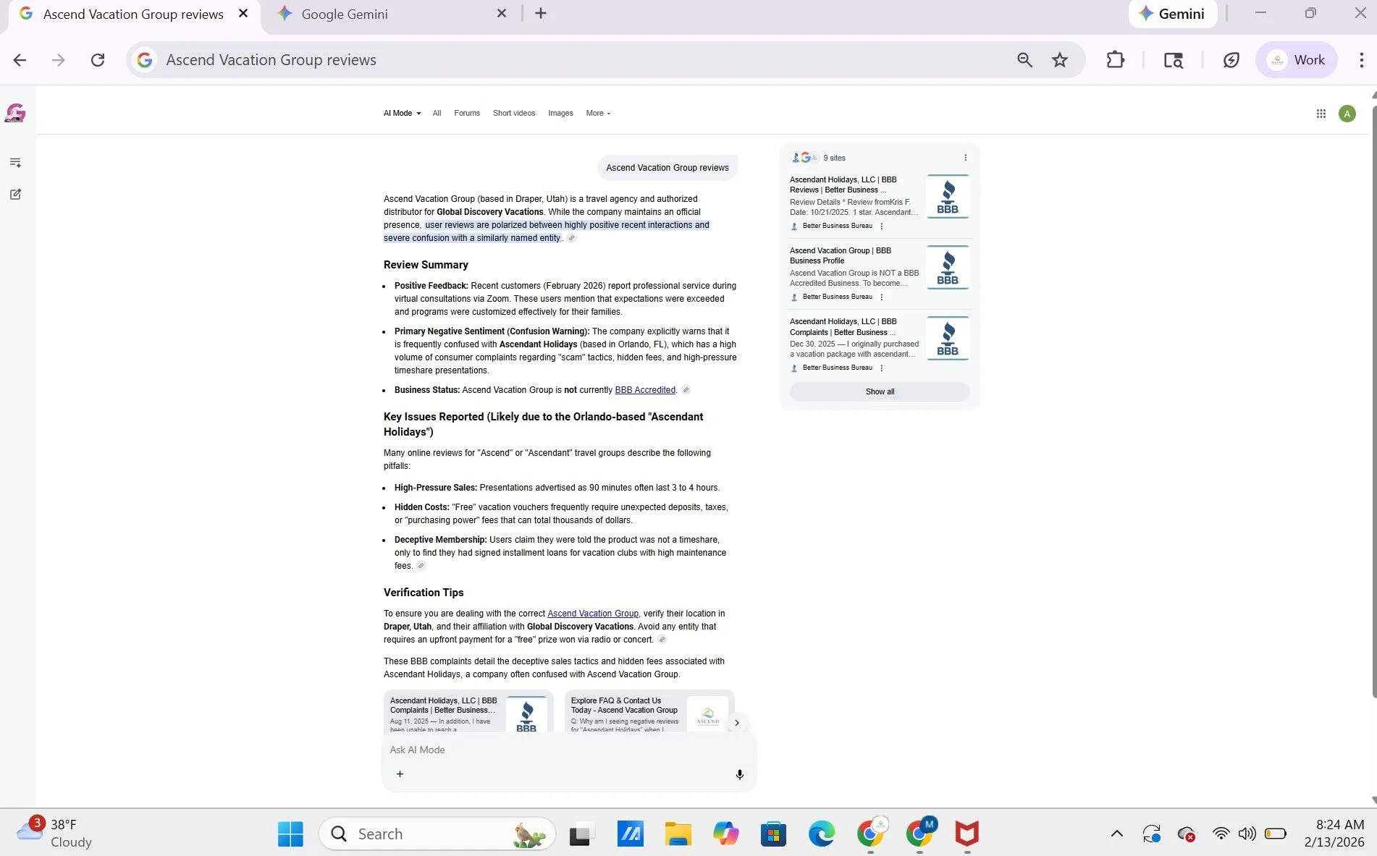
Task: Open citation link after intro paragraph
Action: pyautogui.click(x=571, y=238)
